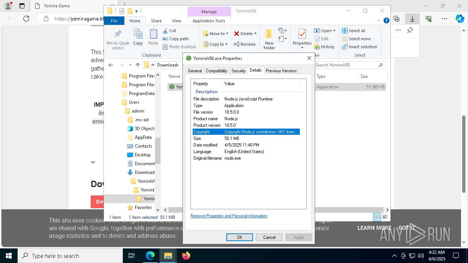Switch to the View ribbon tab
The width and height of the screenshot is (468, 263).
click(x=177, y=21)
